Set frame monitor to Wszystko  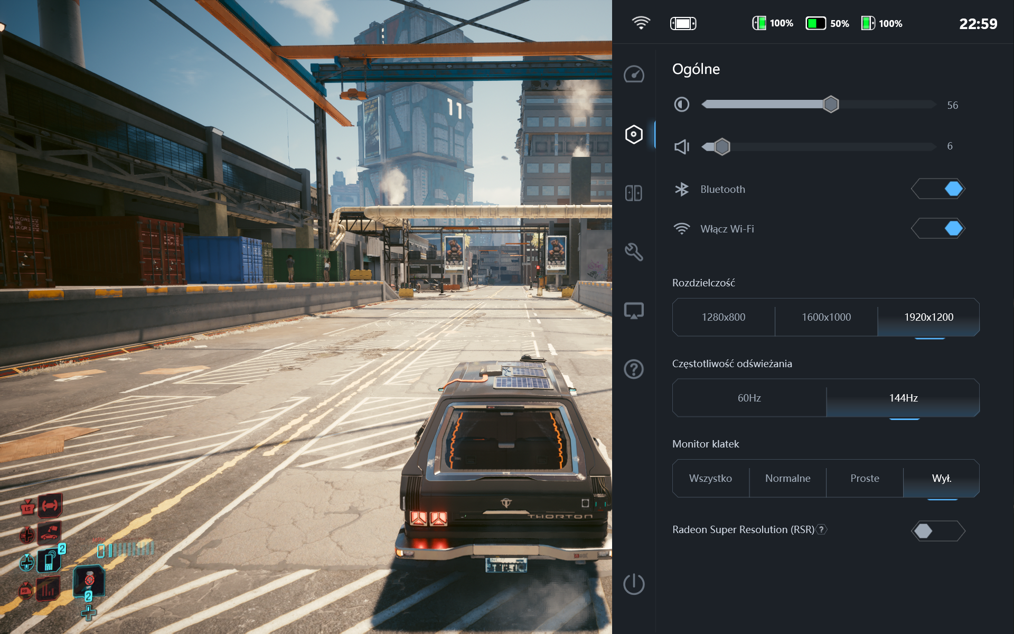[x=711, y=478]
